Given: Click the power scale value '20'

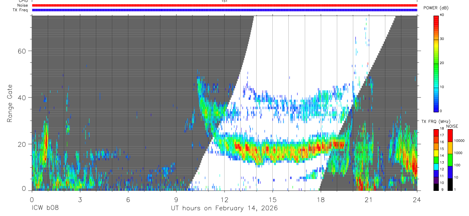Looking at the screenshot, I should tap(442, 63).
